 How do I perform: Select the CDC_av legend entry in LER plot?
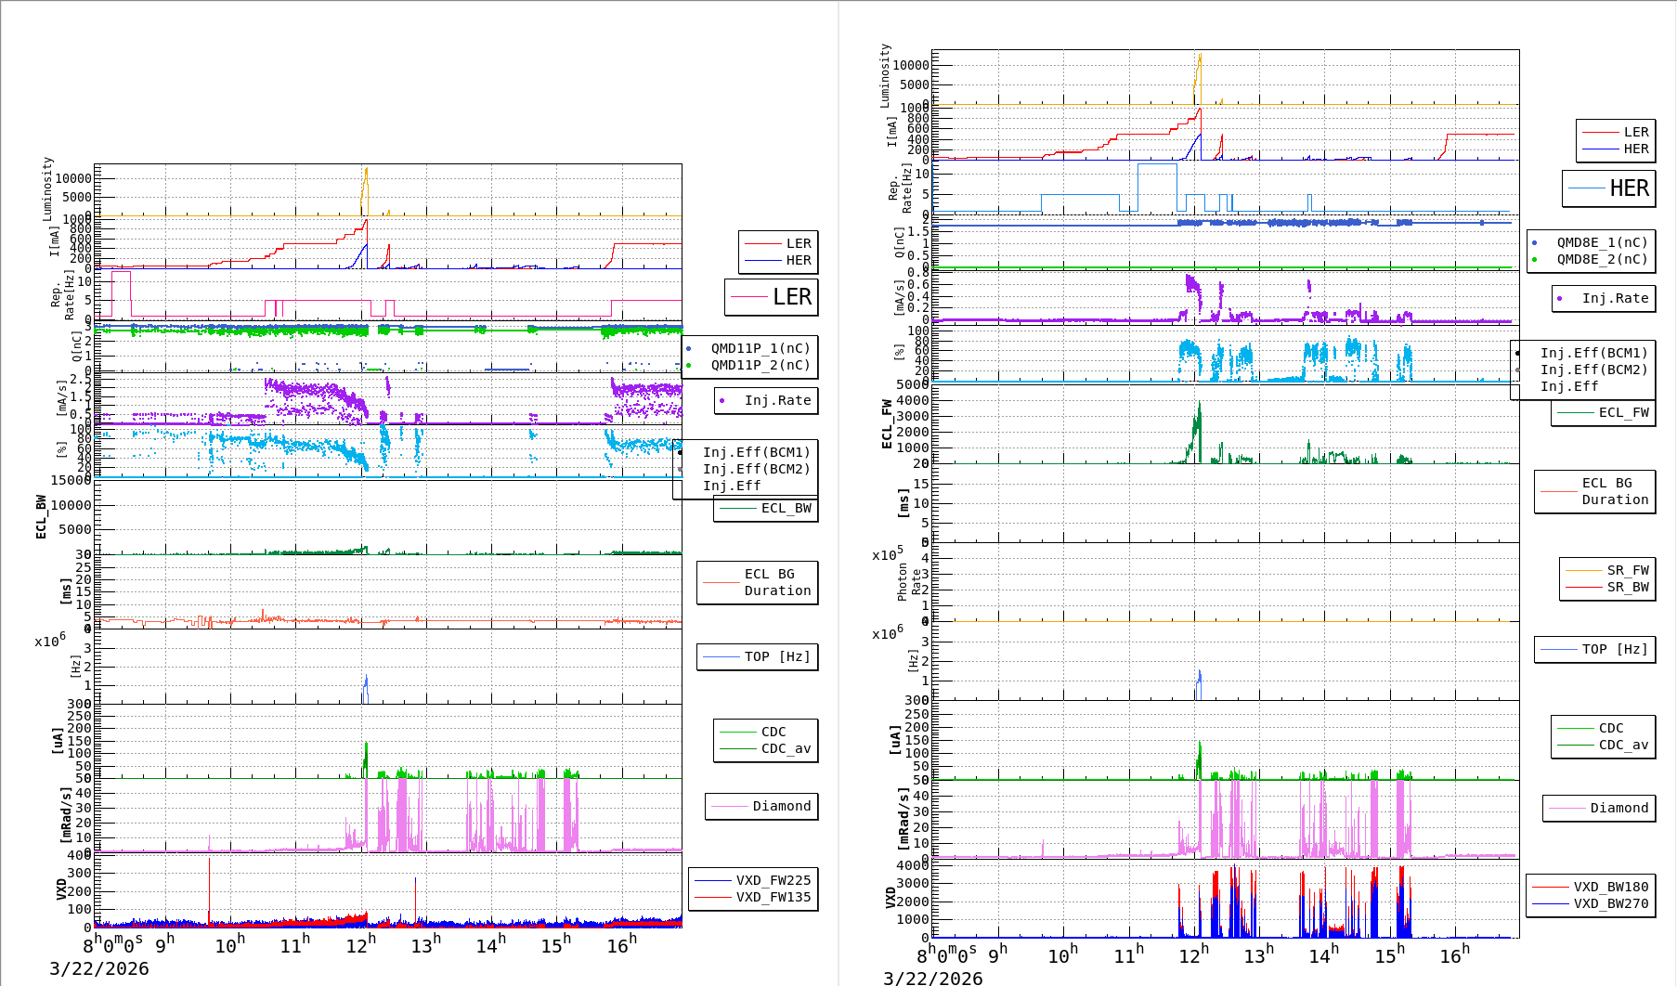[x=766, y=748]
